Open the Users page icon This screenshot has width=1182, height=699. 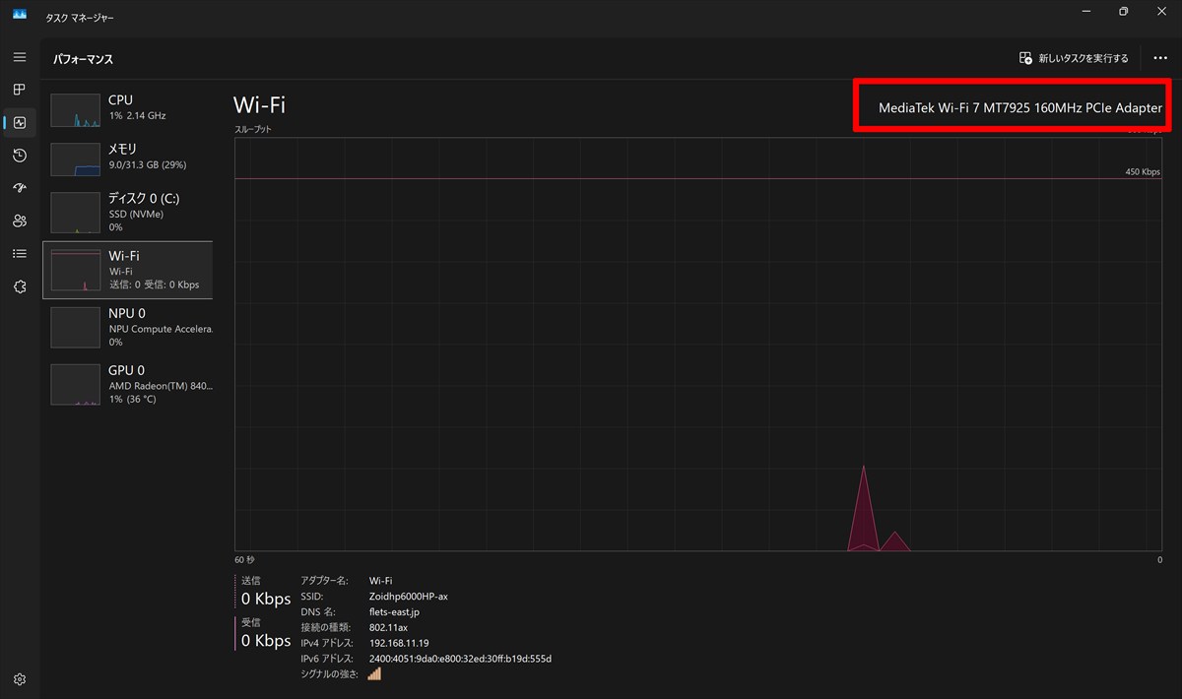[20, 222]
